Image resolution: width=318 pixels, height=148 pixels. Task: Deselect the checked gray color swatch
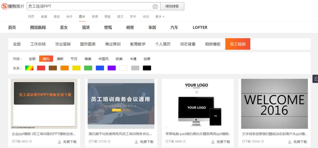tap(135, 68)
